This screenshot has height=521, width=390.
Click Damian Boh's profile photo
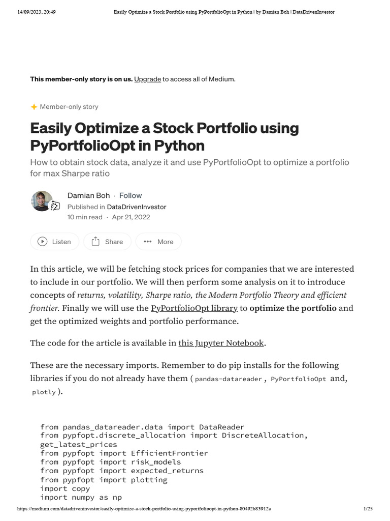[x=42, y=201]
